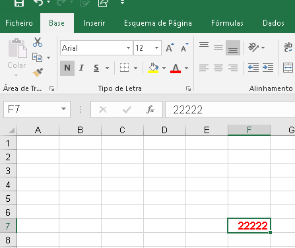Viewport: 295px width, 248px height.
Task: Apply red font color
Action: [176, 68]
